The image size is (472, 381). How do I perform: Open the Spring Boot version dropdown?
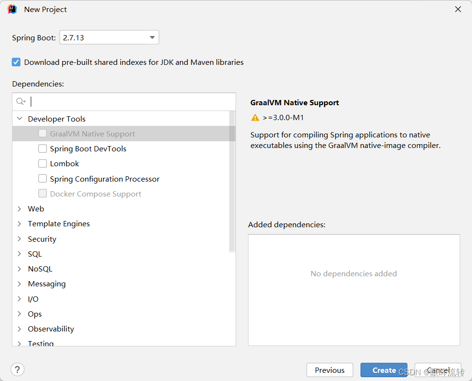click(x=152, y=37)
